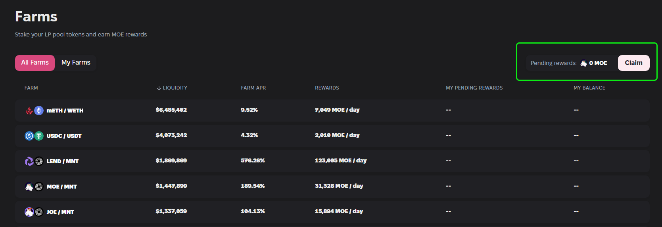Open the My Farms tab

[76, 63]
